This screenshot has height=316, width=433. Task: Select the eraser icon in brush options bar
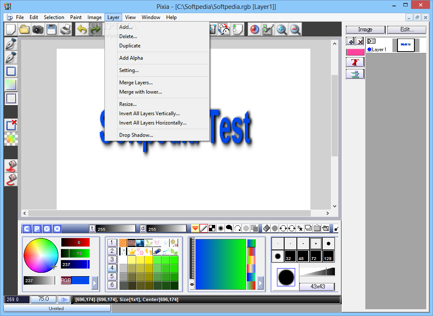[x=266, y=228]
